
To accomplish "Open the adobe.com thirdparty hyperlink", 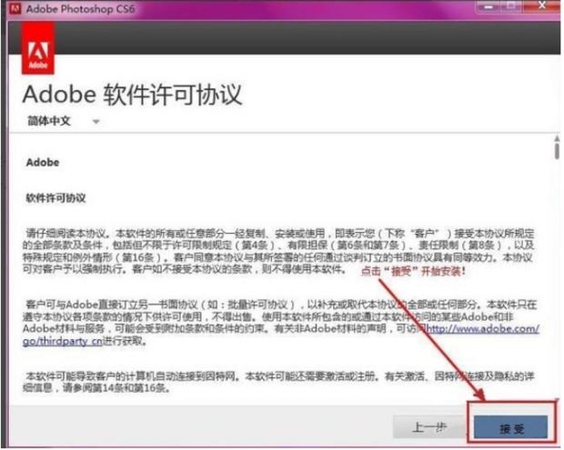I will tap(483, 328).
